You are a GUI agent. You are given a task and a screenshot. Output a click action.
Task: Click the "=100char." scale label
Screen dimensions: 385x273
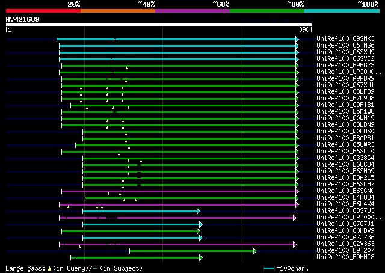tap(292, 268)
